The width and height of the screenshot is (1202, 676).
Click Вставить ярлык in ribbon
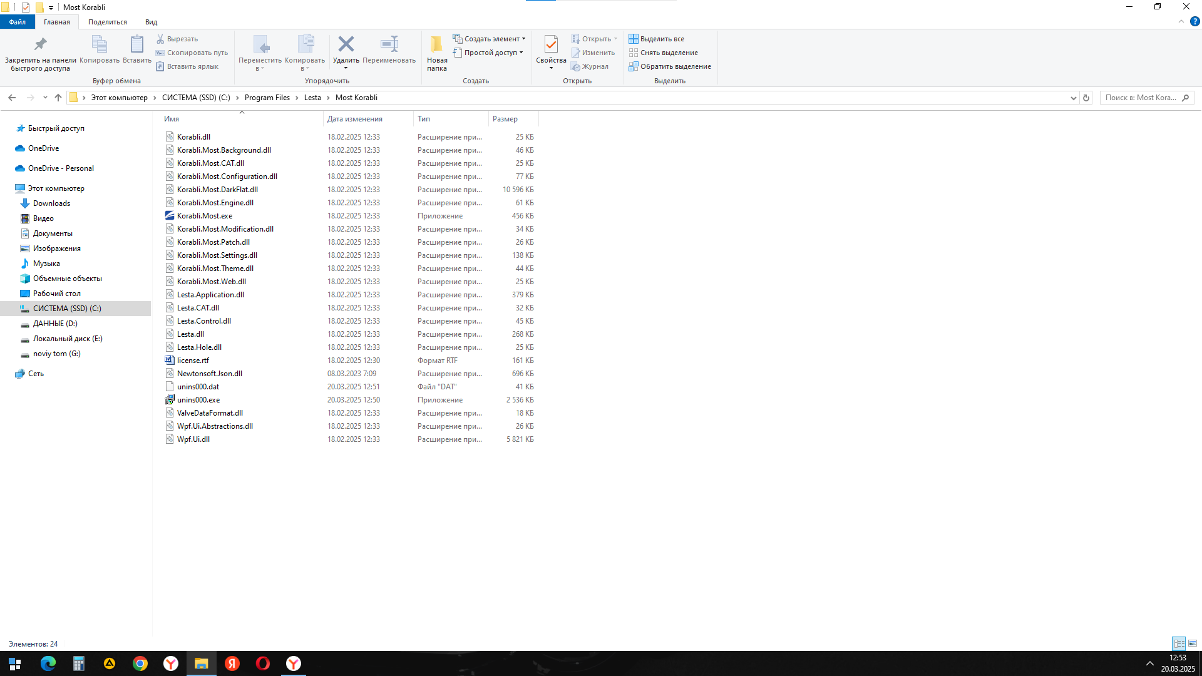(187, 66)
